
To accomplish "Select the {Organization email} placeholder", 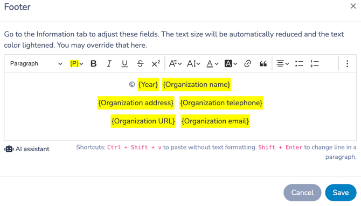I will 216,121.
